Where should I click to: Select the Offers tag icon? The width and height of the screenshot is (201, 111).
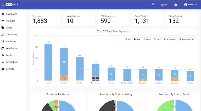click(3, 28)
